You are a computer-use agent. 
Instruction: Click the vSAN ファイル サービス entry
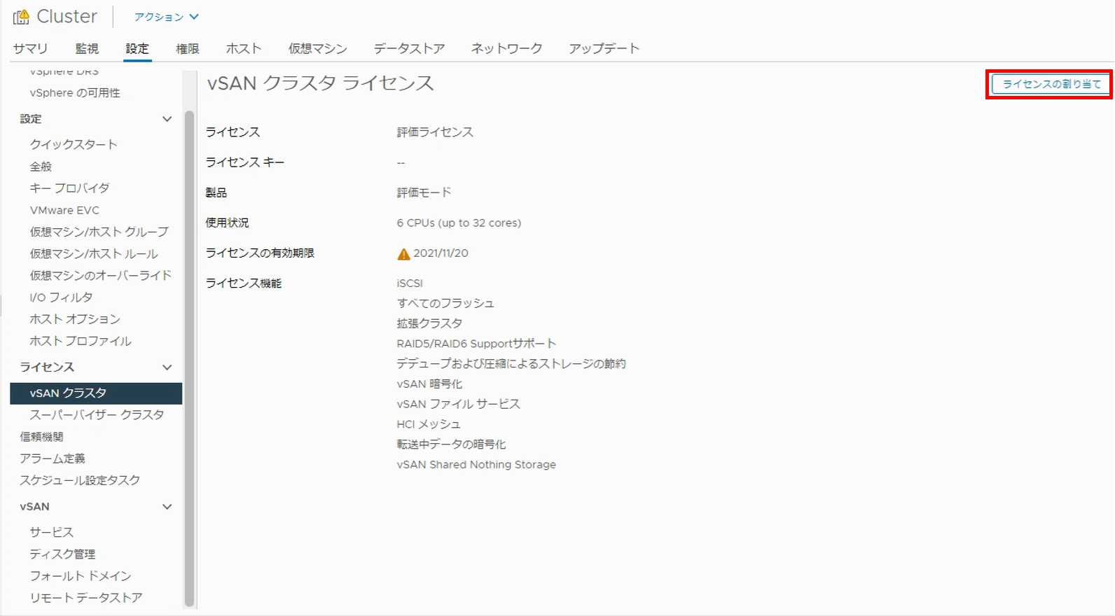click(458, 405)
